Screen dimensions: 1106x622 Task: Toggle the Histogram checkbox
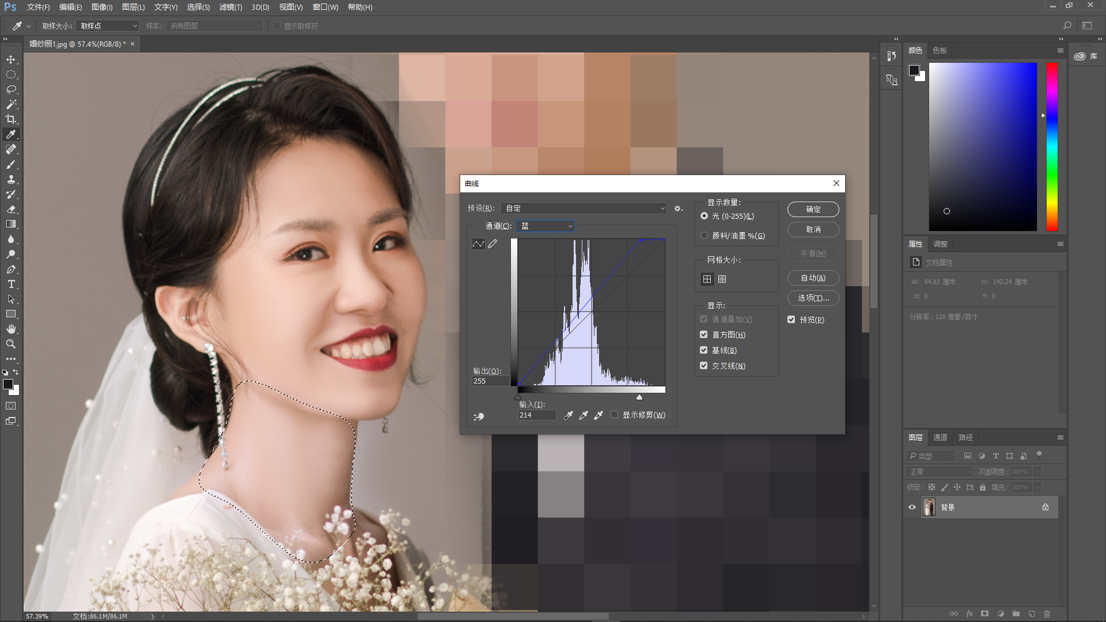pos(704,335)
